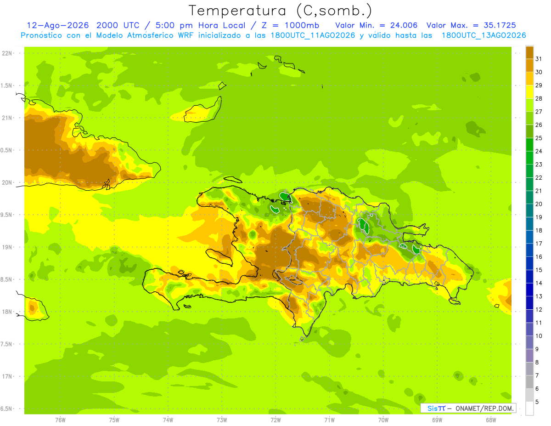Screen dimensions: 551x426
Task: Click the legend value 31
Action: coord(539,59)
